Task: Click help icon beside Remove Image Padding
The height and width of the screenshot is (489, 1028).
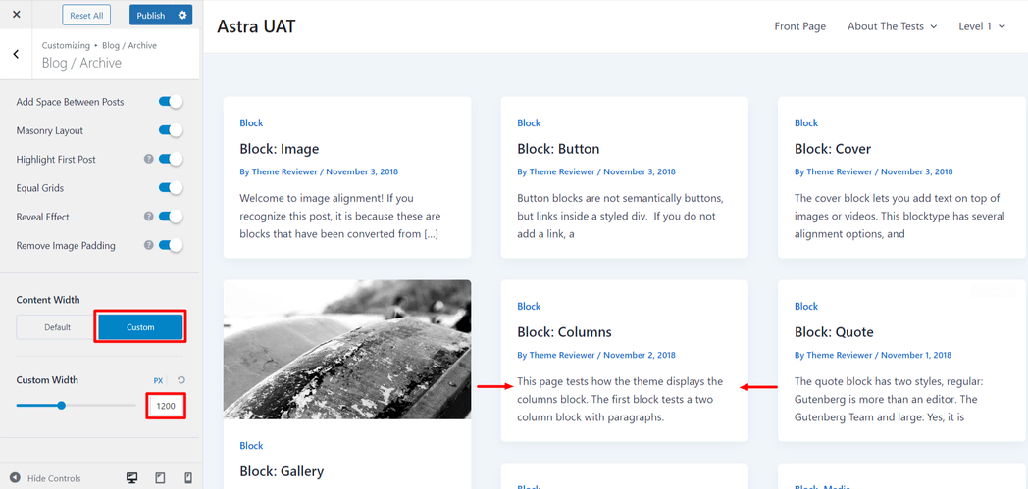Action: pos(149,245)
